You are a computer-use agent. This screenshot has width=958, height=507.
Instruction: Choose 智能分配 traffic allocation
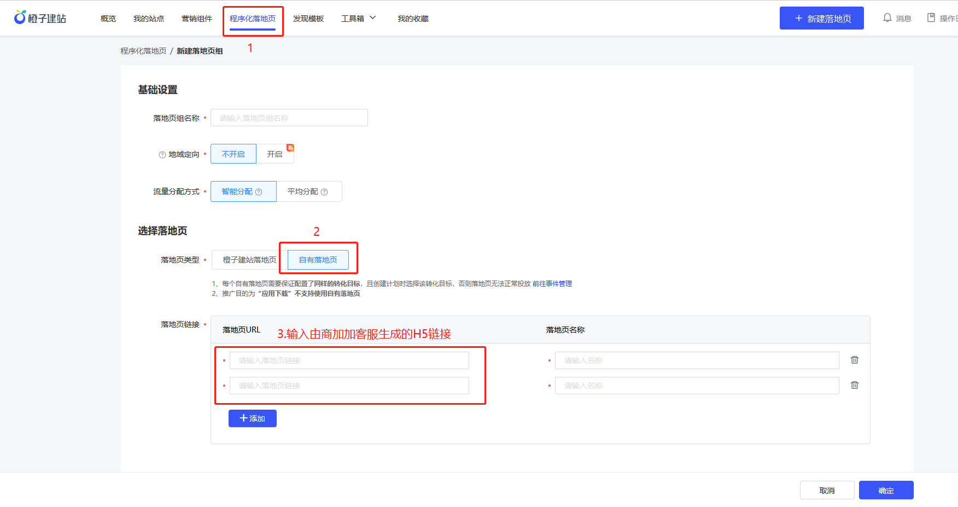243,191
